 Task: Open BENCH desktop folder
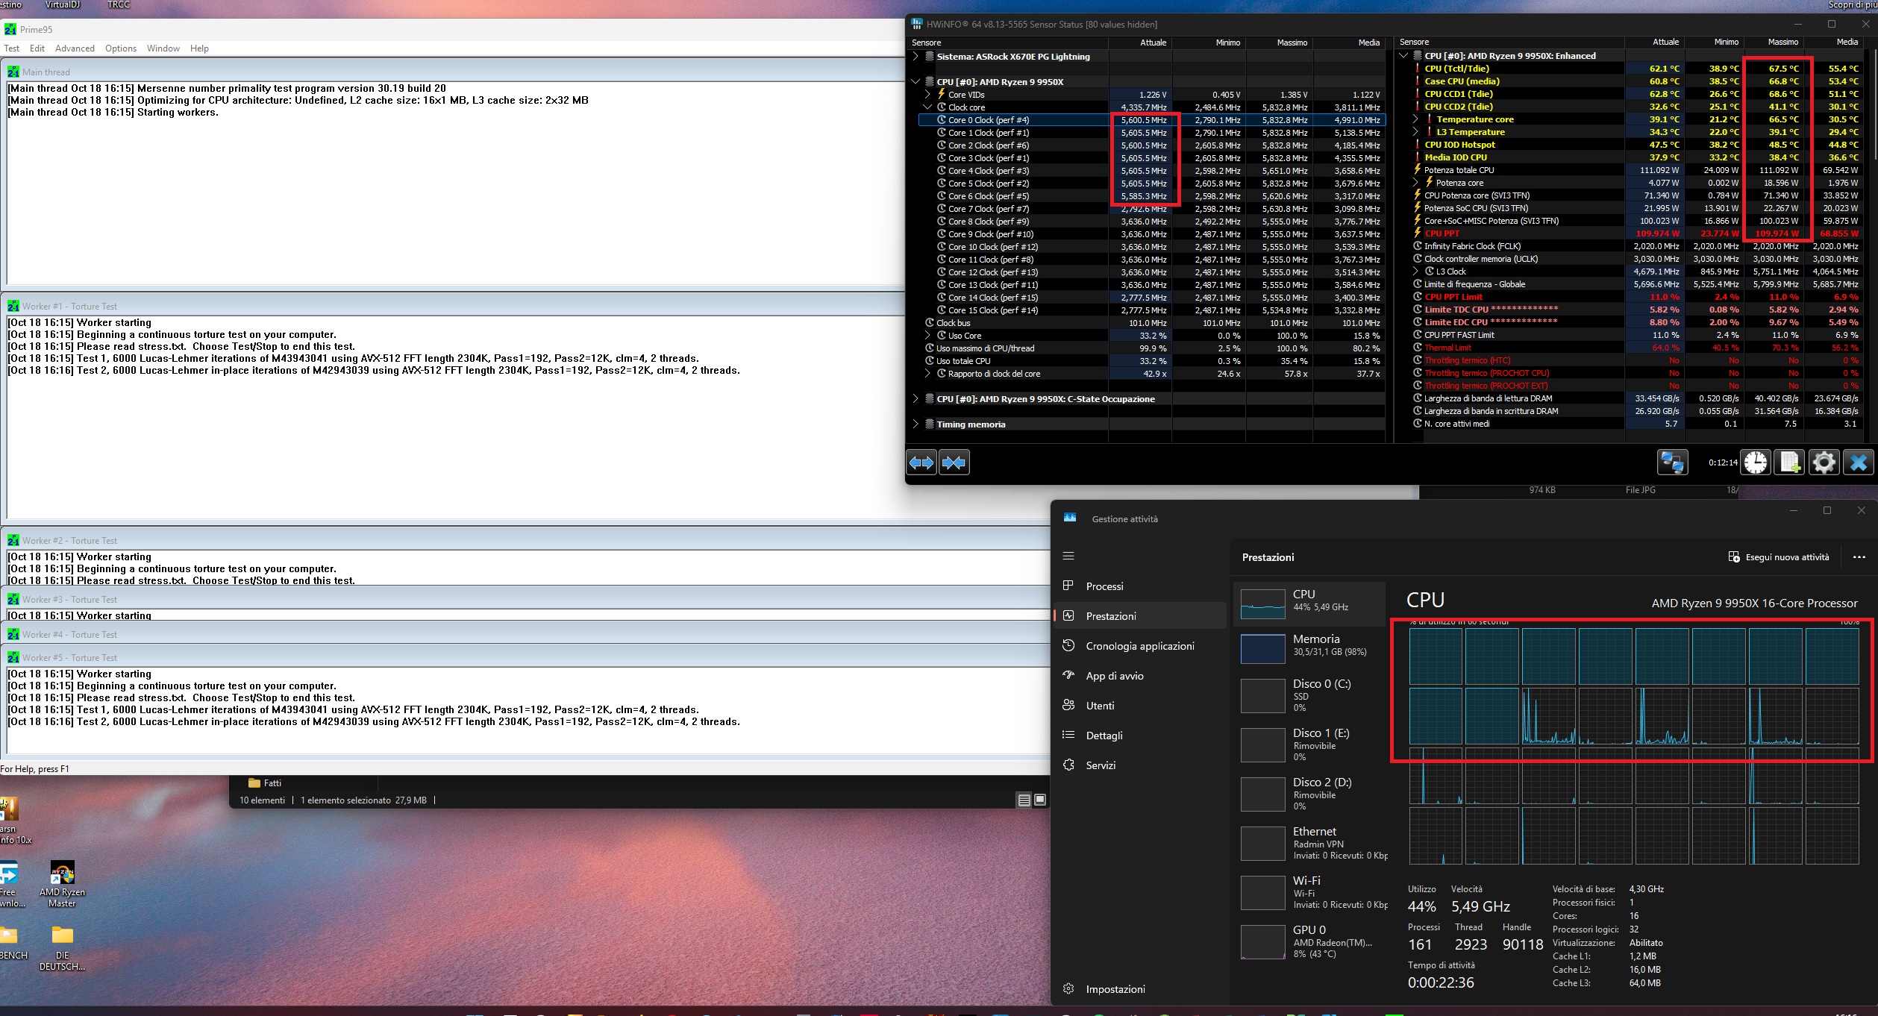click(x=11, y=942)
